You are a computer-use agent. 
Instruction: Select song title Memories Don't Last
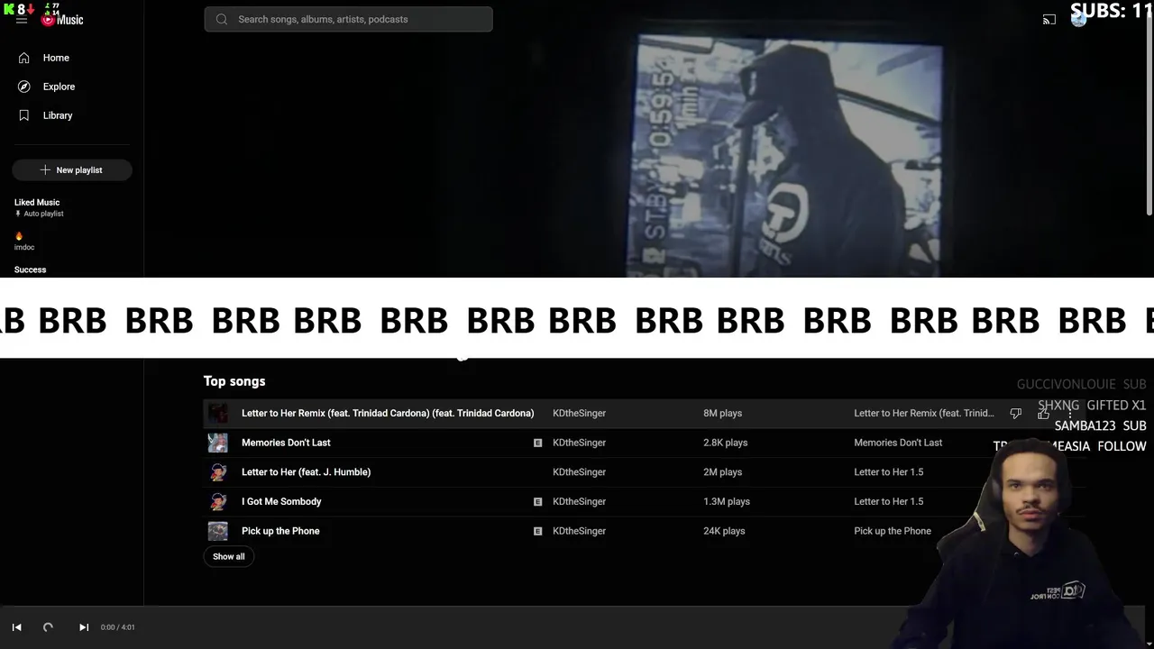click(x=286, y=443)
